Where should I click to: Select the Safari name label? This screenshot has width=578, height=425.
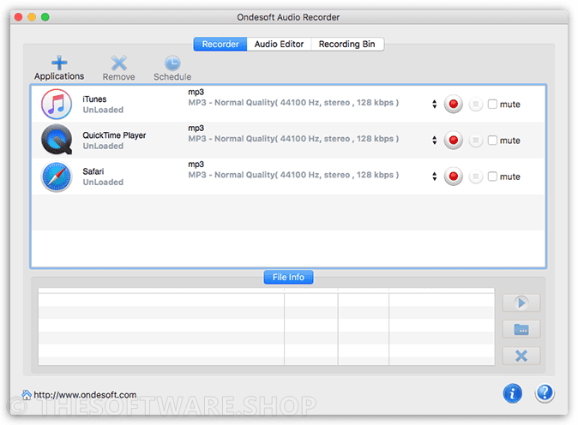(93, 171)
